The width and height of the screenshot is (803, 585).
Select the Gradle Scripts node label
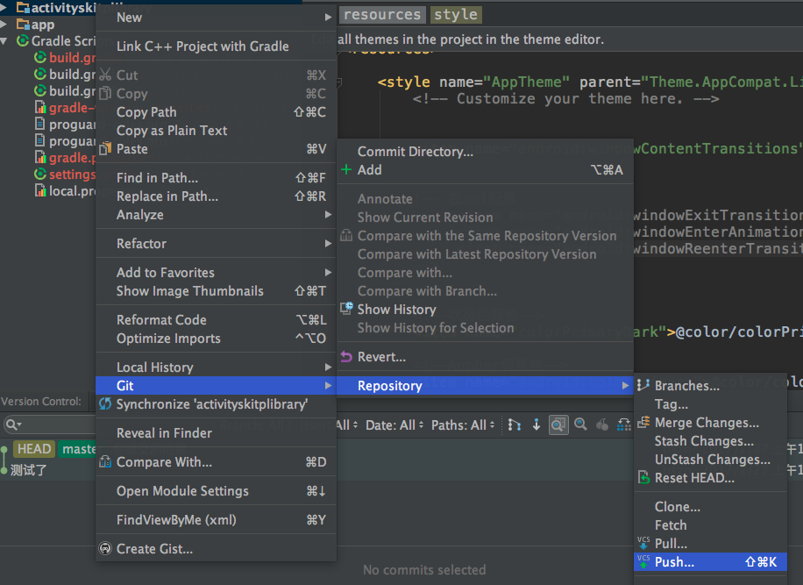tap(63, 41)
